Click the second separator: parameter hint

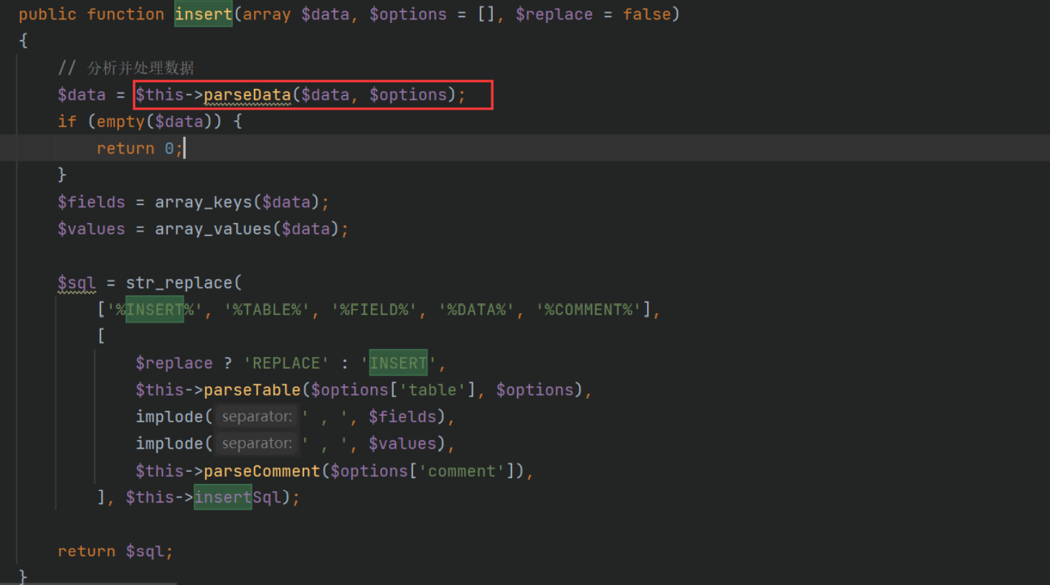click(255, 443)
